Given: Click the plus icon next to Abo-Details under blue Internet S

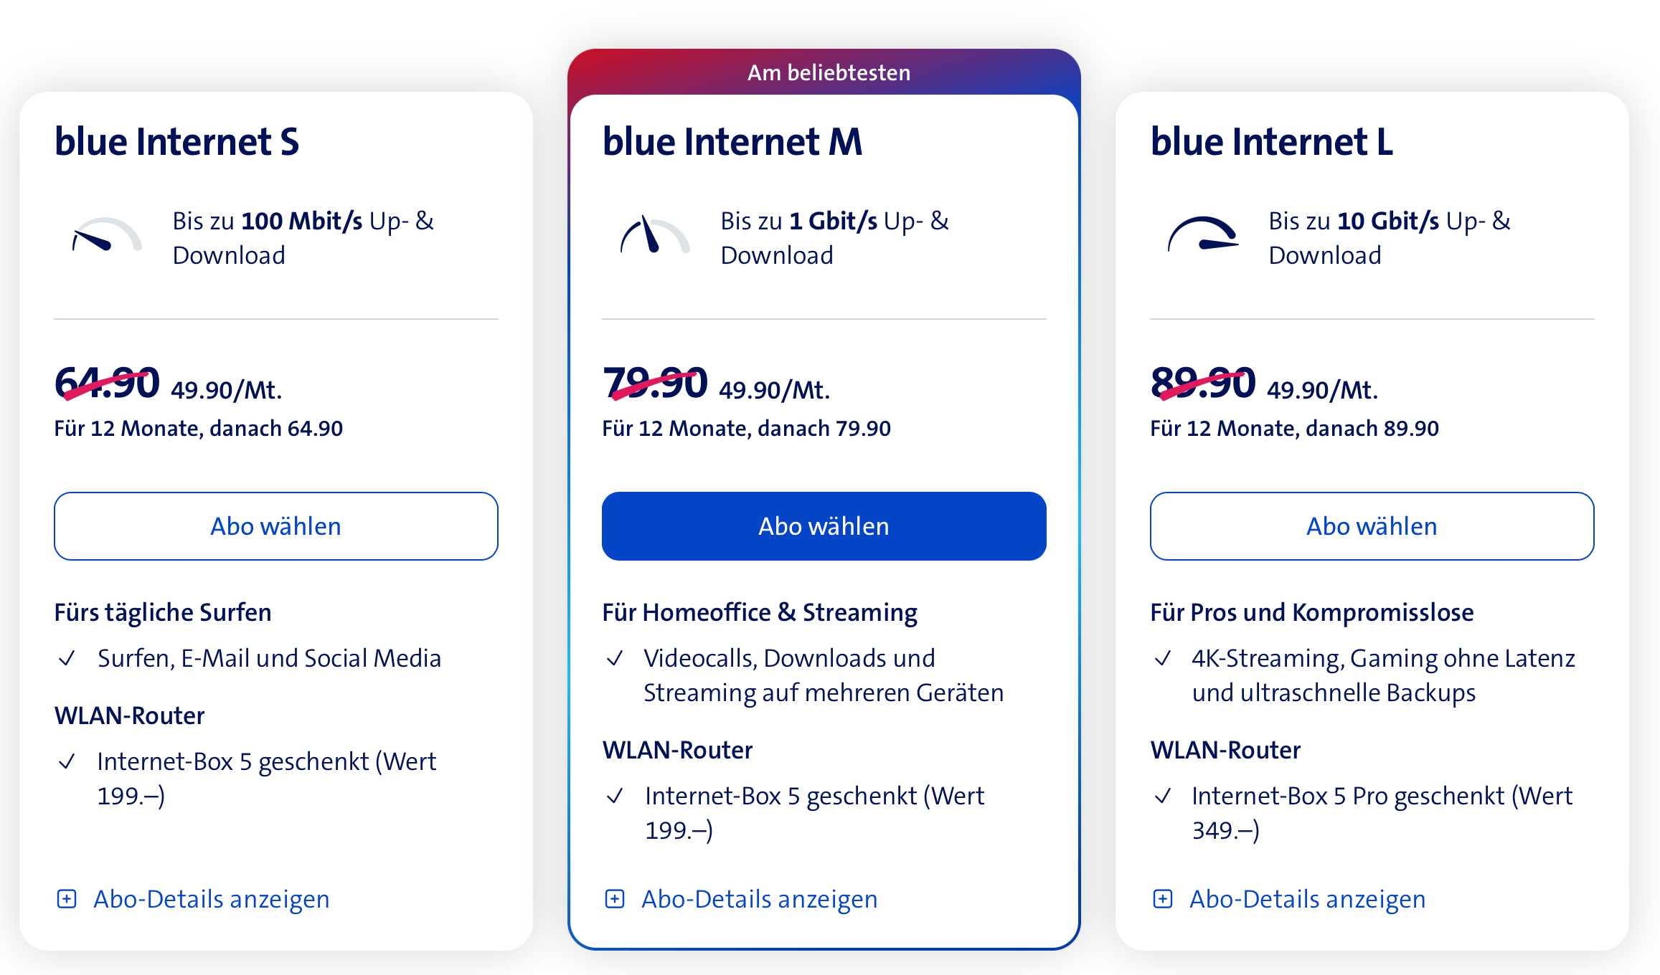Looking at the screenshot, I should click(x=67, y=898).
